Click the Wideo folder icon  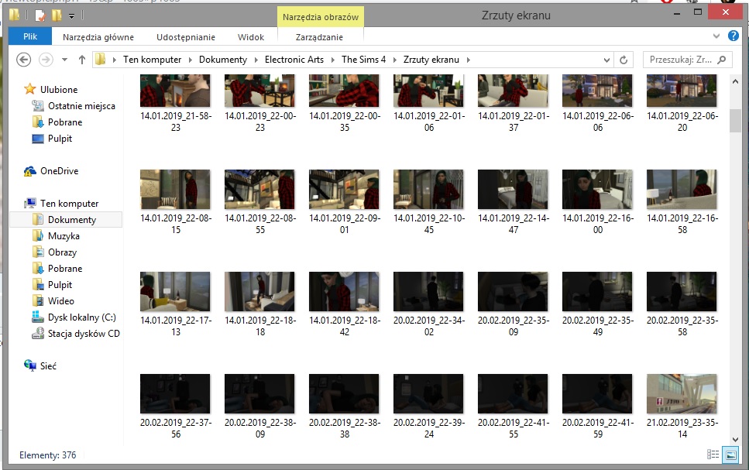38,300
